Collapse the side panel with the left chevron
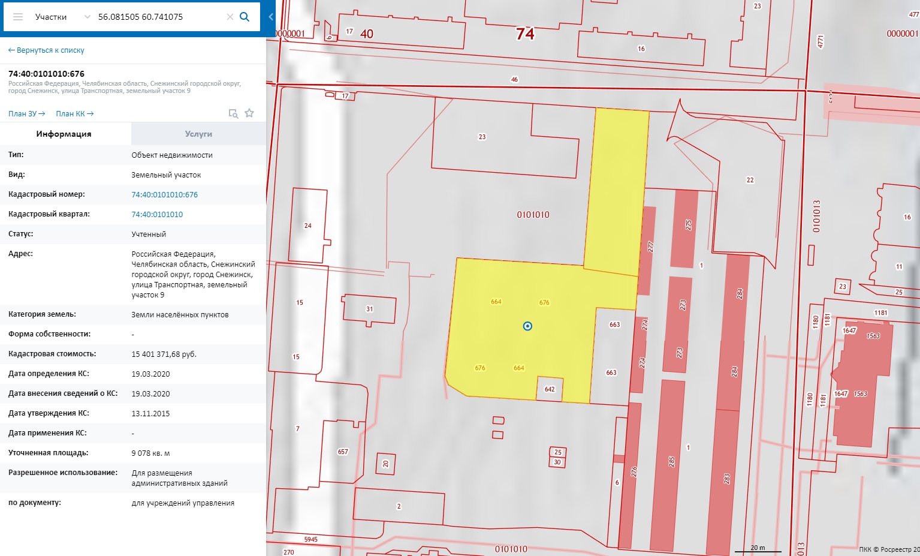This screenshot has height=556, width=920. point(271,17)
